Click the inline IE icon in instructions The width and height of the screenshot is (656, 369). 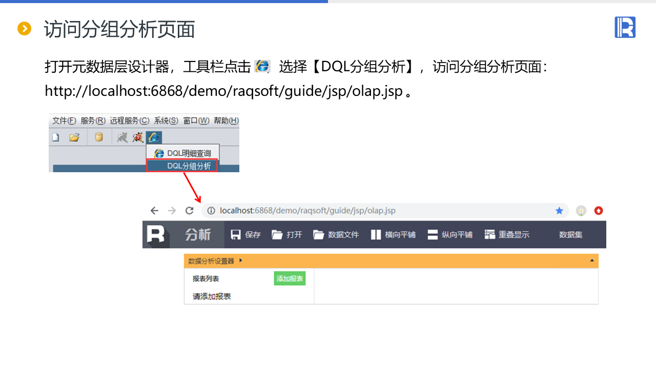click(262, 66)
